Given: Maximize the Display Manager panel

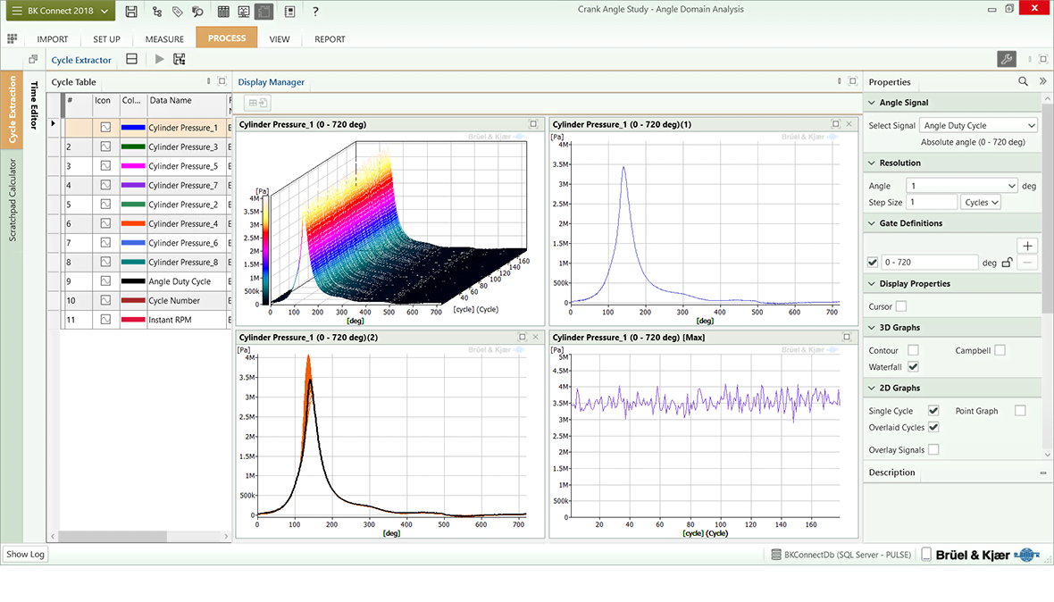Looking at the screenshot, I should tap(852, 81).
